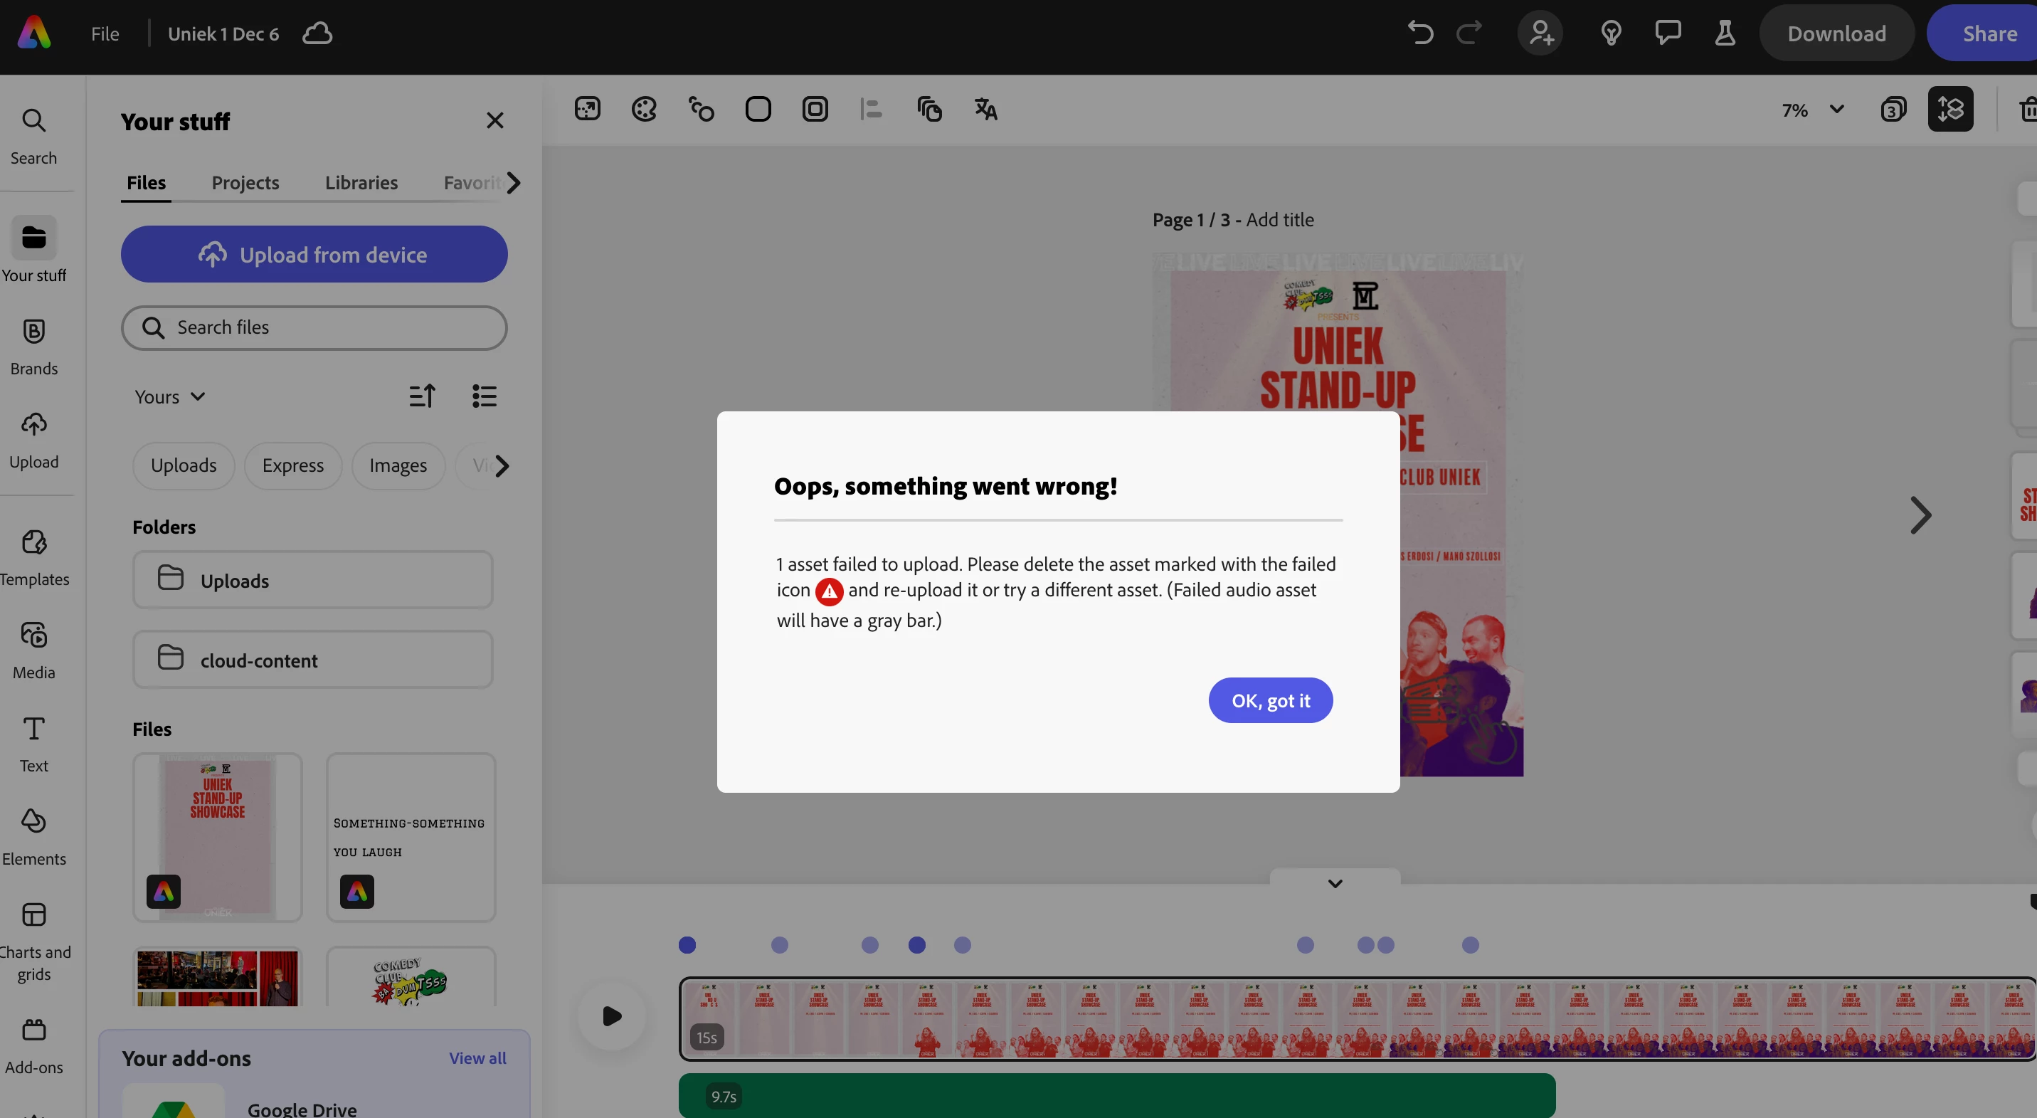The height and width of the screenshot is (1118, 2037).
Task: Click the Translate icon in toolbar
Action: pos(985,109)
